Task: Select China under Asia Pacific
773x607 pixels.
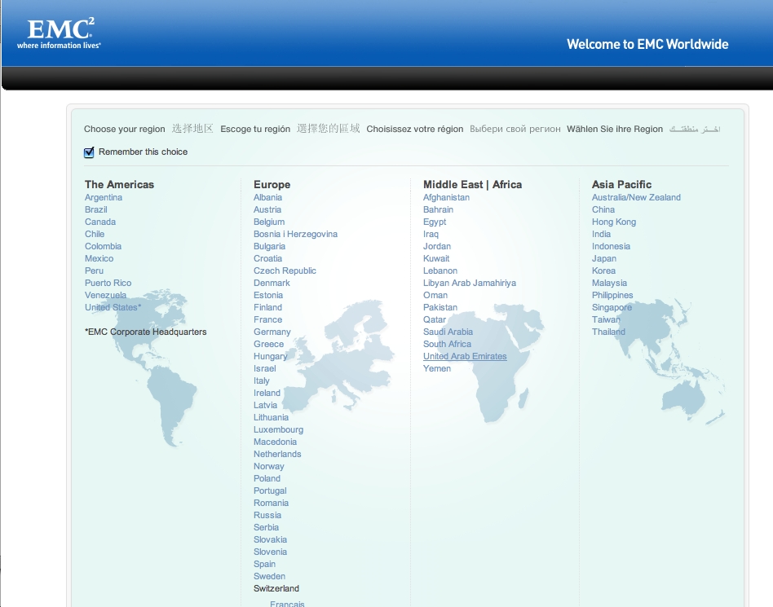Action: (x=603, y=210)
